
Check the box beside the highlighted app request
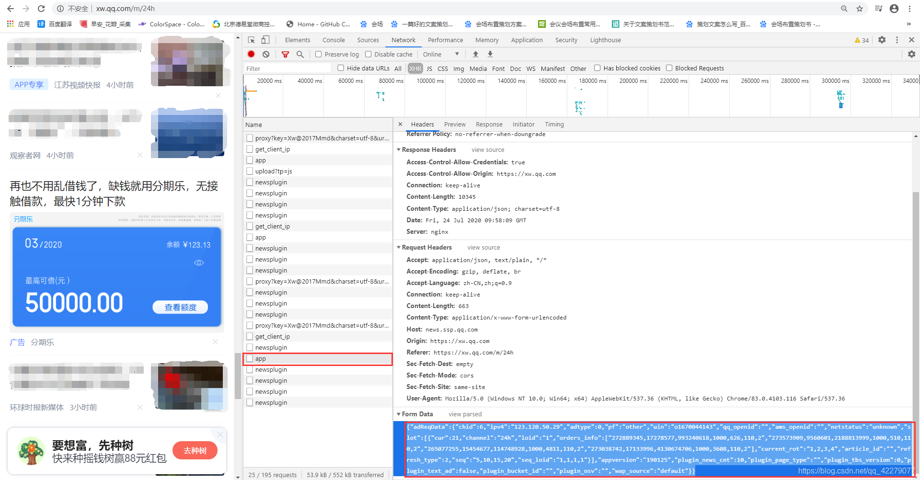[x=250, y=358]
